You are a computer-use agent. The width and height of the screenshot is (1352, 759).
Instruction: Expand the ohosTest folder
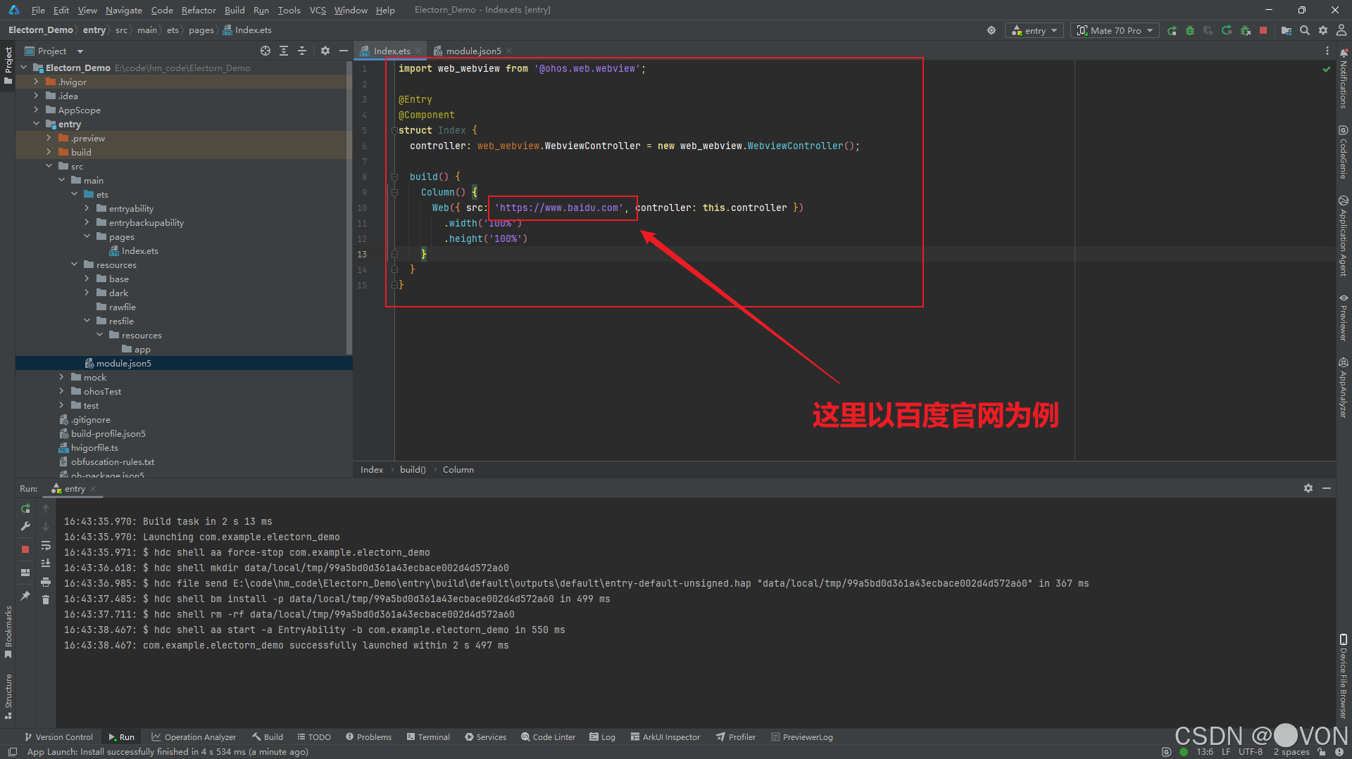pos(61,391)
